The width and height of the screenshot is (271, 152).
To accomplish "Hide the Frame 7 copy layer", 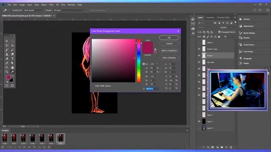I will [199, 49].
